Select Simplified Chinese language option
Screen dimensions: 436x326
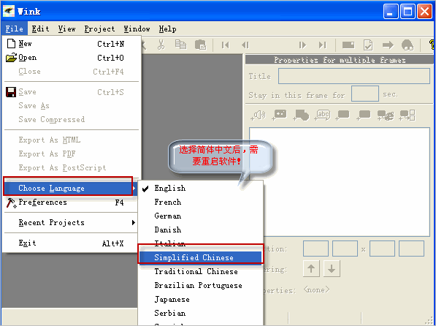coord(200,257)
